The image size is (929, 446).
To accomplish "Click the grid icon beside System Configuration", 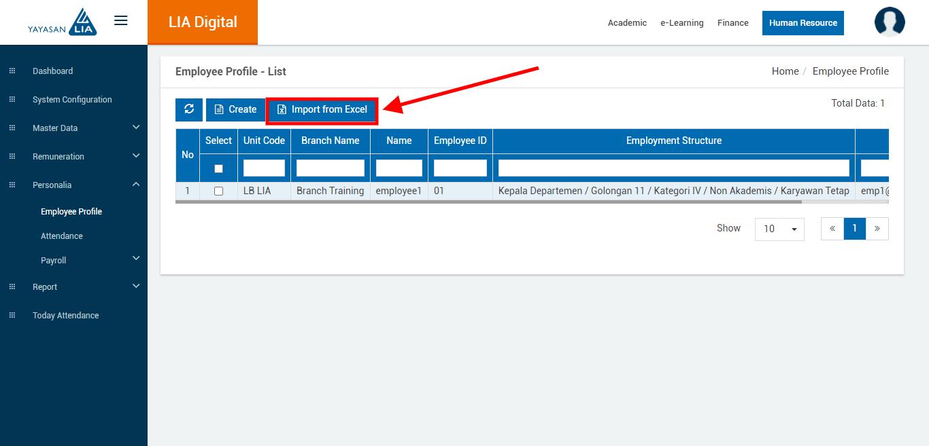I will point(12,100).
